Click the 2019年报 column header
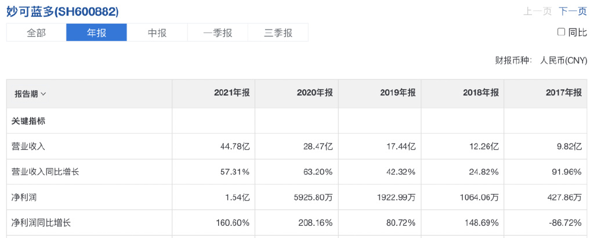 [398, 93]
